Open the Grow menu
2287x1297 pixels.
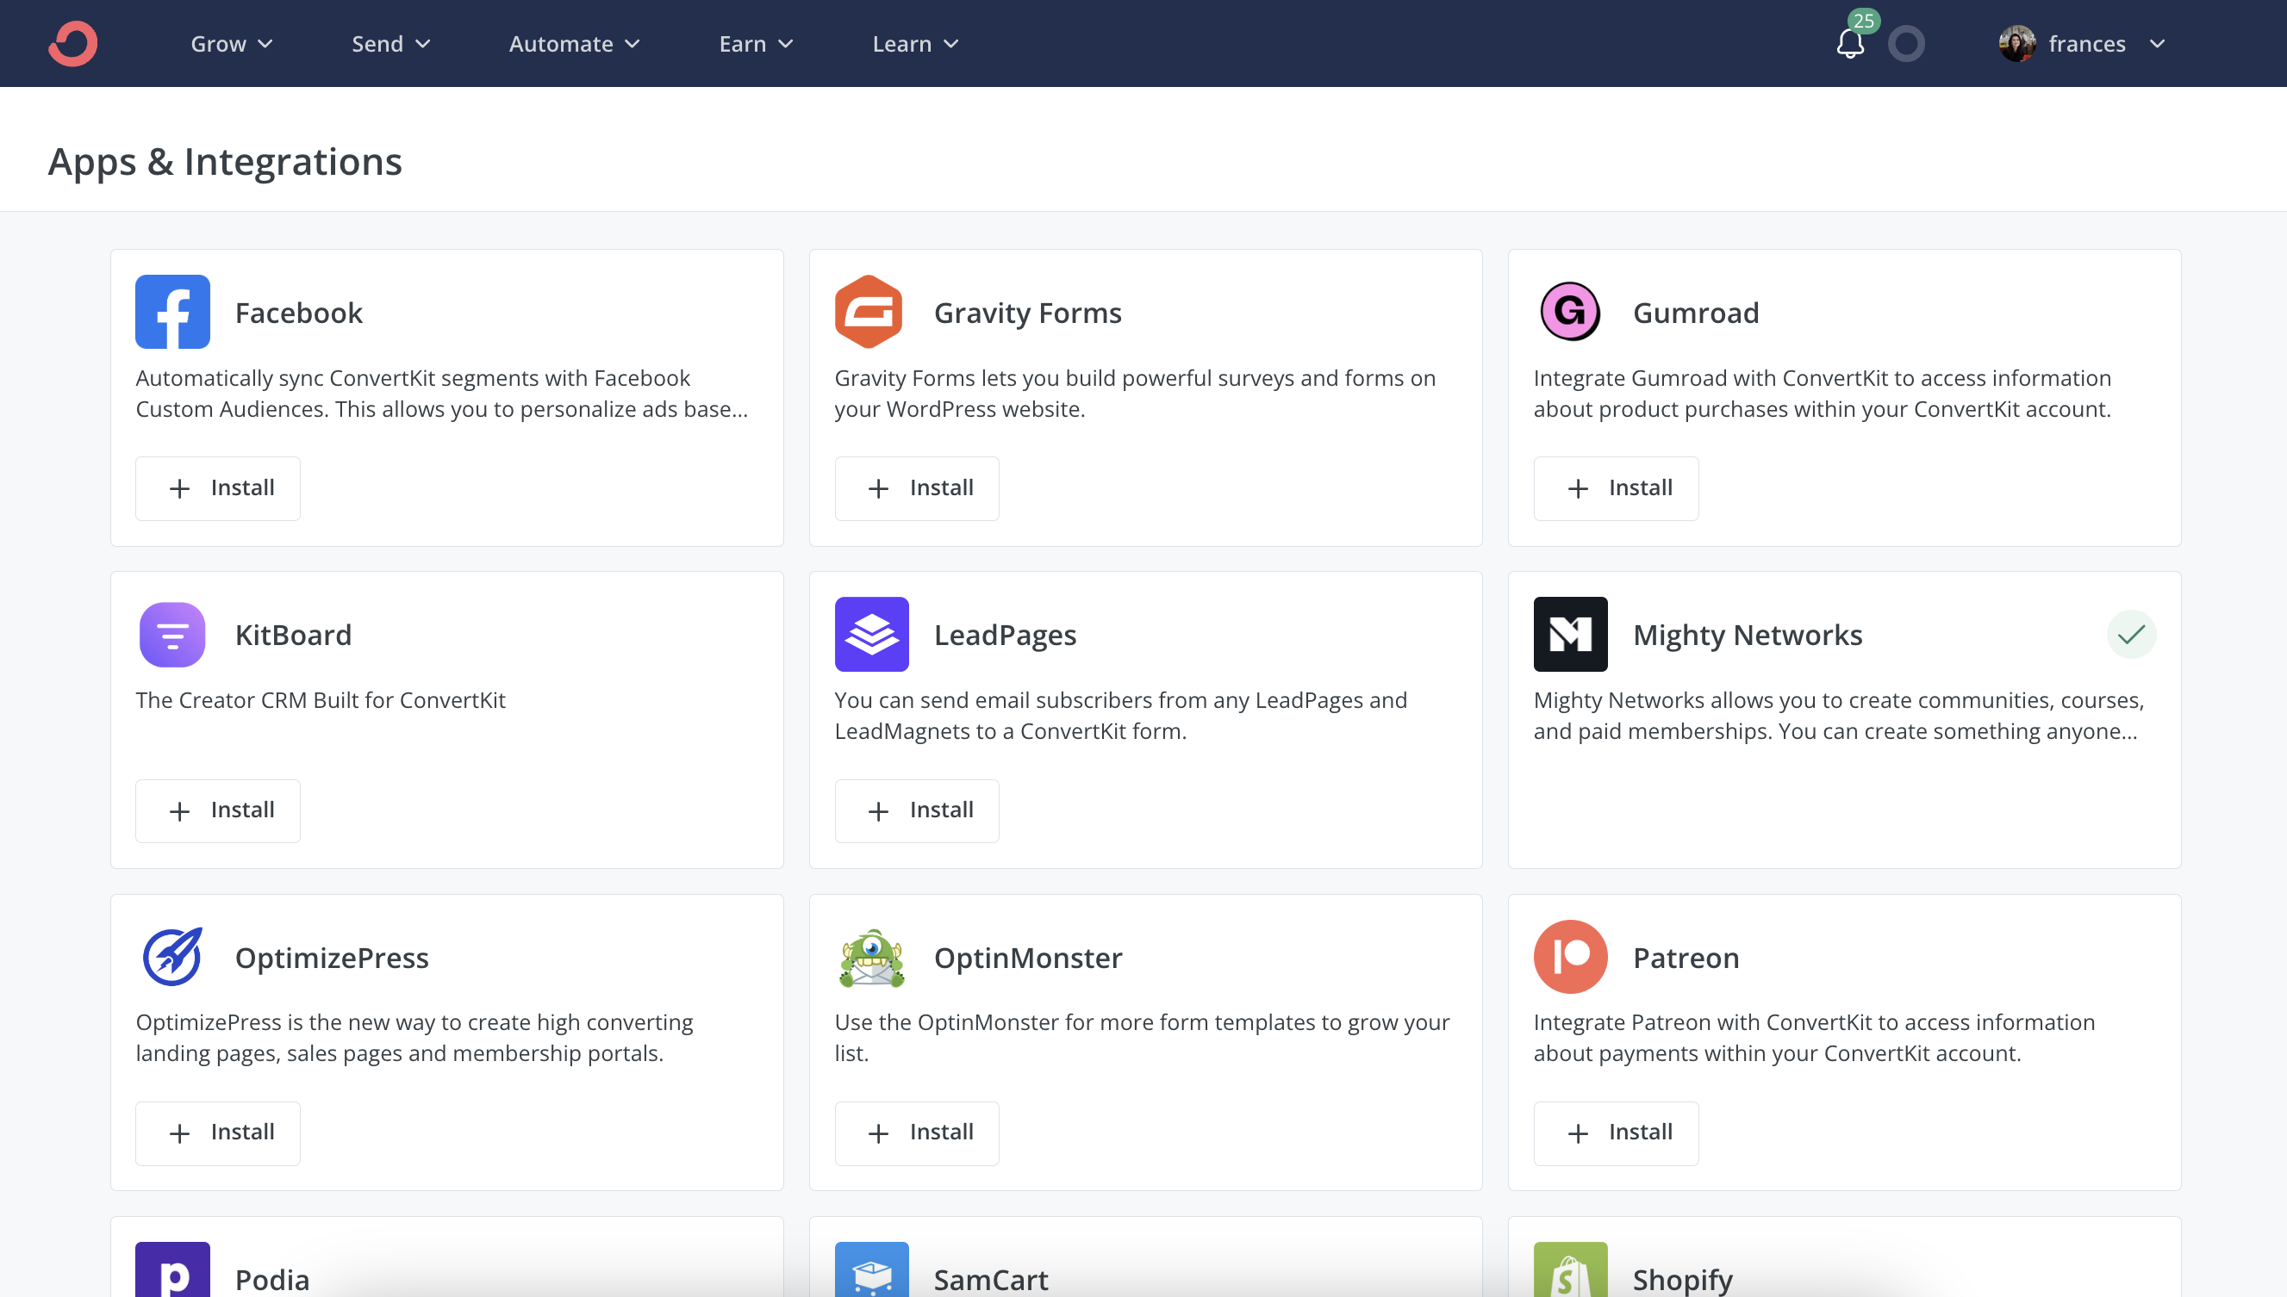click(x=232, y=44)
